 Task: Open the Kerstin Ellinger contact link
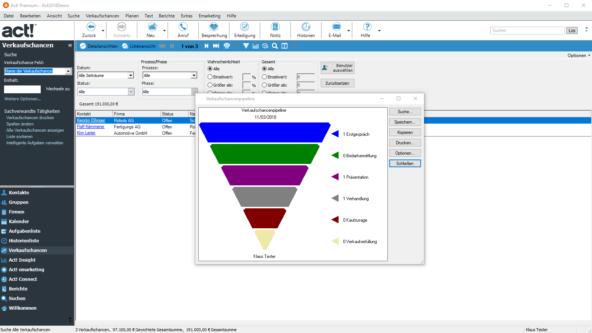point(91,121)
